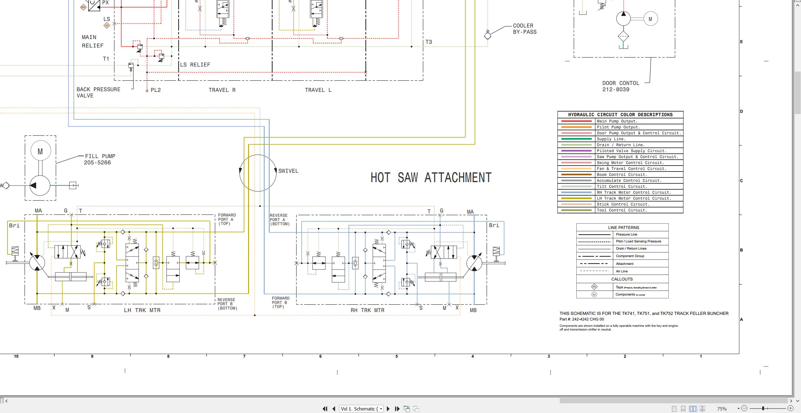Click the door control motor M symbol
This screenshot has width=801, height=413.
point(650,19)
